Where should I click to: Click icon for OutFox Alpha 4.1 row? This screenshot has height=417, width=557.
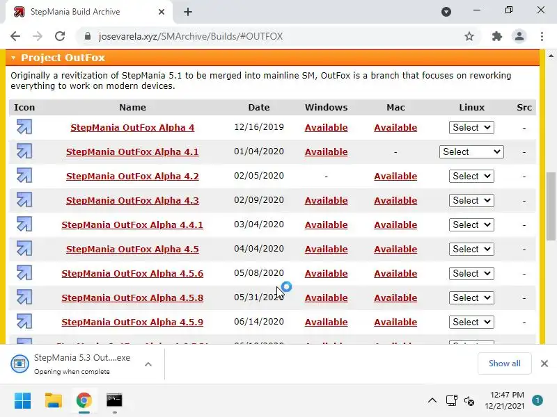[x=24, y=151]
